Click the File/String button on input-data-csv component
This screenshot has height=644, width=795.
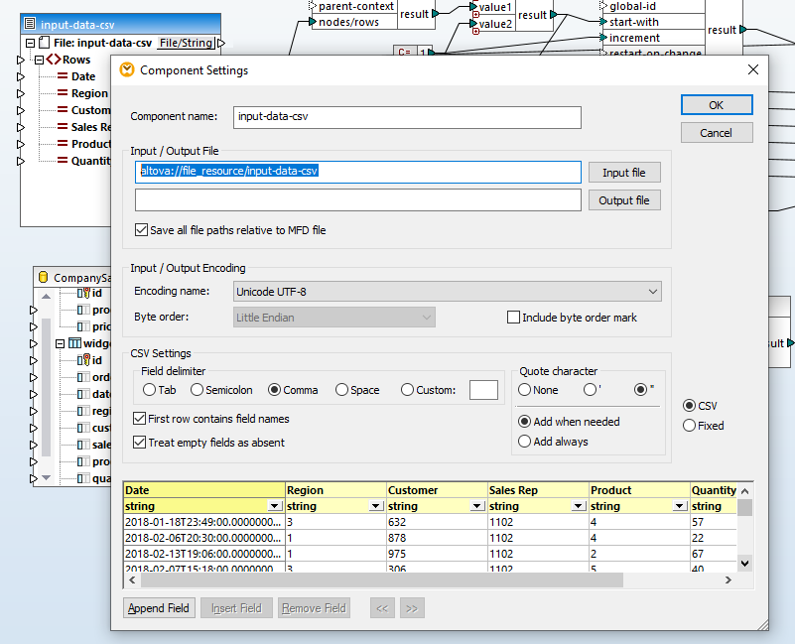click(x=186, y=43)
